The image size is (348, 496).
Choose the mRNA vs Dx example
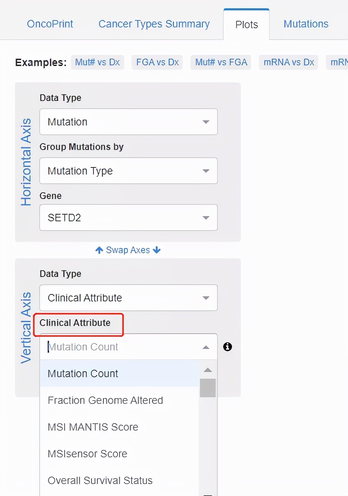tap(289, 62)
